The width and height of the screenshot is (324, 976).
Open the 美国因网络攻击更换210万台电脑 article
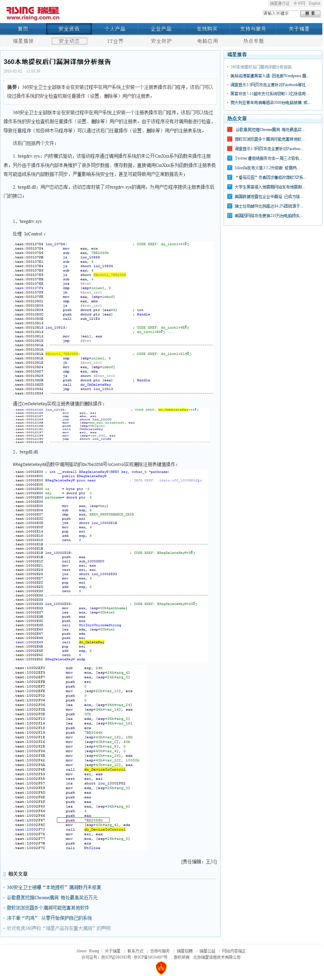pyautogui.click(x=269, y=216)
